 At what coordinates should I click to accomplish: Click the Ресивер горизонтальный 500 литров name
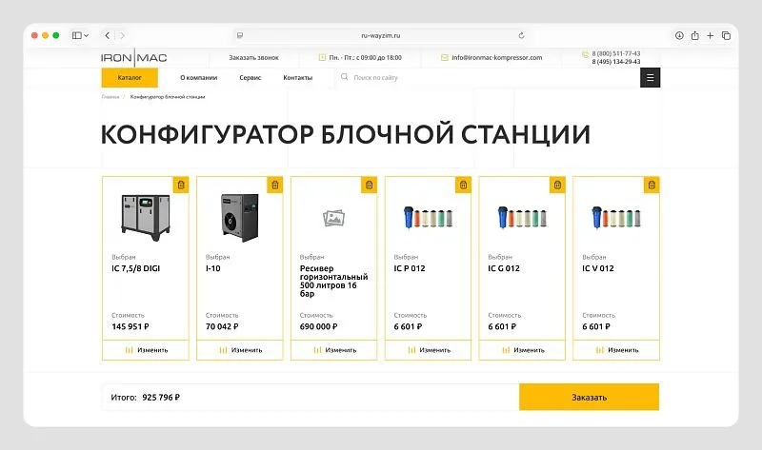[334, 281]
